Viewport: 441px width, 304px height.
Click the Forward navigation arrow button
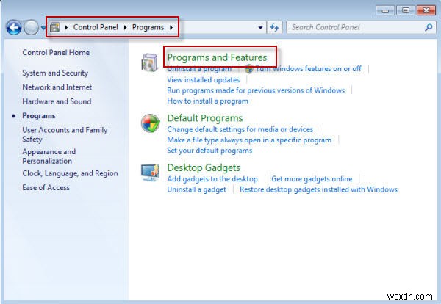(x=31, y=27)
